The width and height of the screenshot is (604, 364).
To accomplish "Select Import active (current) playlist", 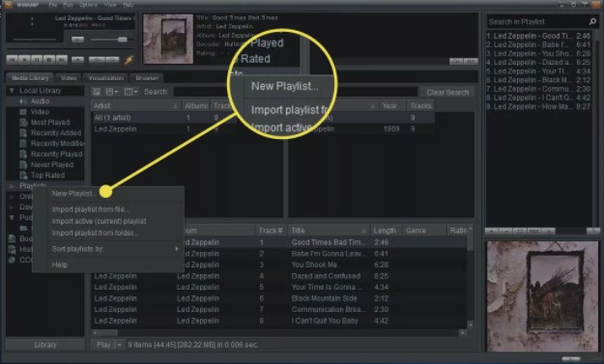I will coord(99,221).
